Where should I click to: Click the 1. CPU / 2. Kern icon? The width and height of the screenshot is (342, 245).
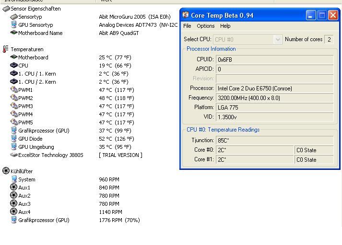[14, 82]
